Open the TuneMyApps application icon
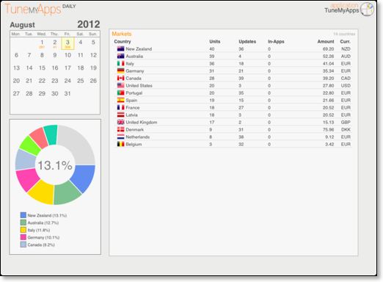This screenshot has height=282, width=383. tap(367, 10)
